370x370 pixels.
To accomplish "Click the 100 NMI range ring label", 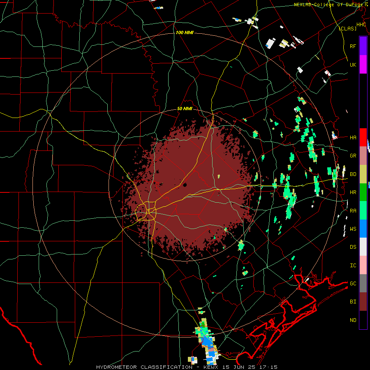I will 185,32.
